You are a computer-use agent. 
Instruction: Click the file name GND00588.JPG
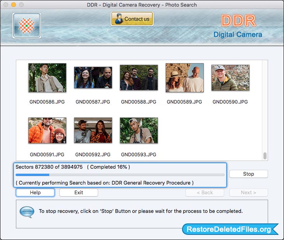pos(139,102)
